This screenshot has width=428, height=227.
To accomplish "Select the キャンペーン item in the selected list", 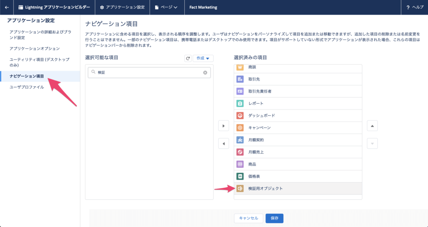I will 259,127.
